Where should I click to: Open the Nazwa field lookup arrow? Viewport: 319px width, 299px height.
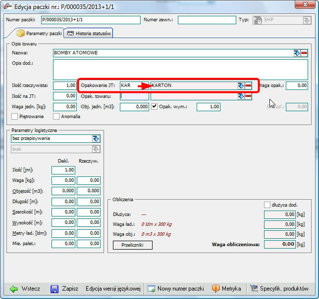click(297, 53)
